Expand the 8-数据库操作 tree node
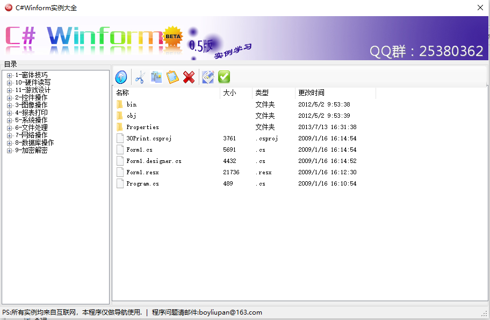The height and width of the screenshot is (320, 490). tap(9, 143)
